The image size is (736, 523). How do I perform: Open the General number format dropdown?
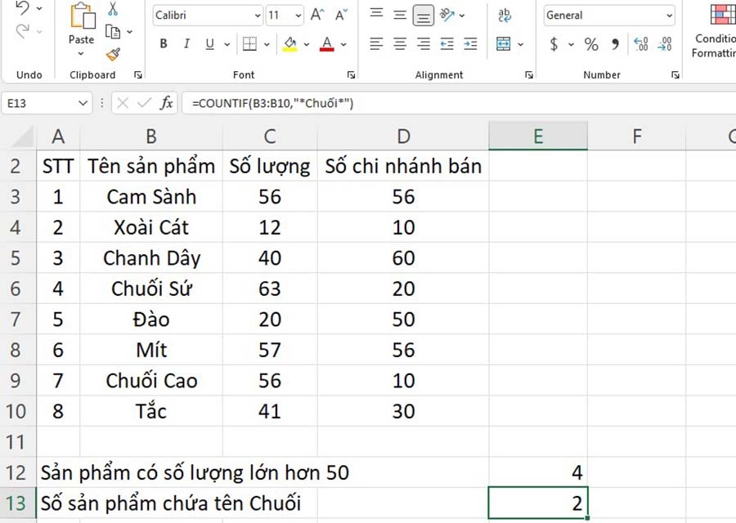click(669, 16)
